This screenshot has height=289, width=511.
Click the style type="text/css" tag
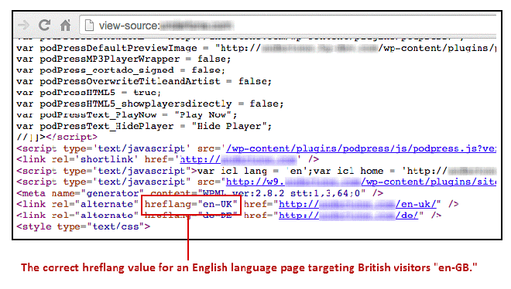tap(84, 226)
